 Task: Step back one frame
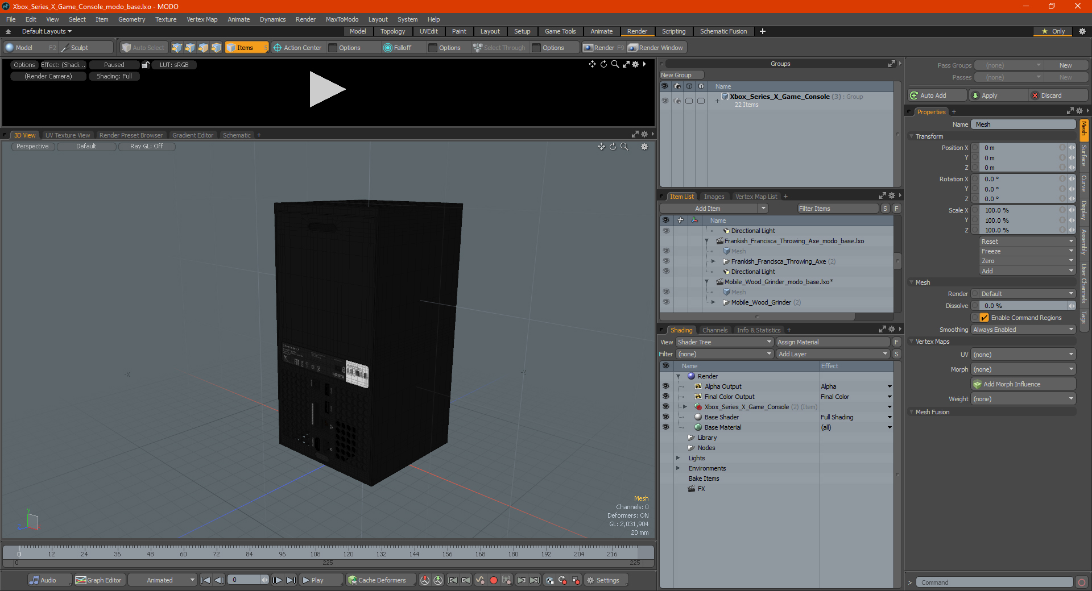click(x=220, y=580)
